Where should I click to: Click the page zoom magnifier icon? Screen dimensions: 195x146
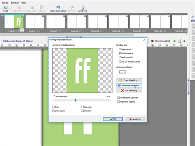180,41
